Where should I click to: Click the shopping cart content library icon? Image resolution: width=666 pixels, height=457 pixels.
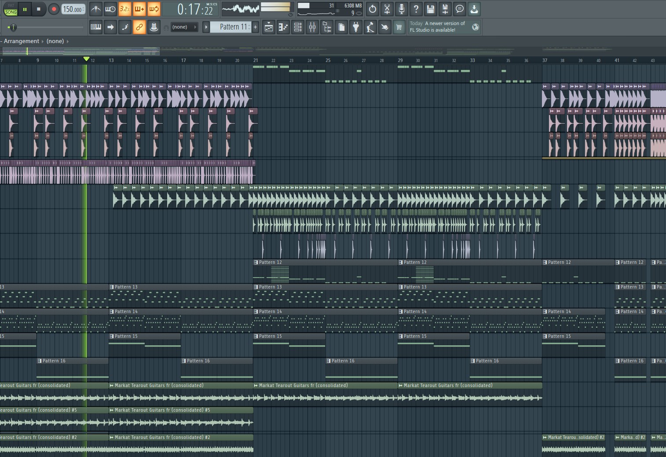(399, 27)
